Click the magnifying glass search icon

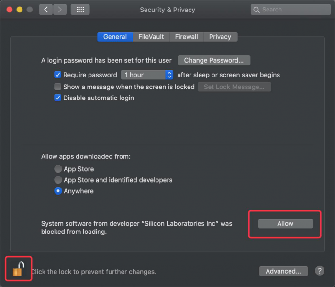point(256,10)
